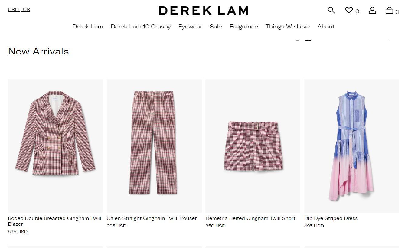Viewport: 408px width, 248px height.
Task: Open the About menu item
Action: (326, 27)
